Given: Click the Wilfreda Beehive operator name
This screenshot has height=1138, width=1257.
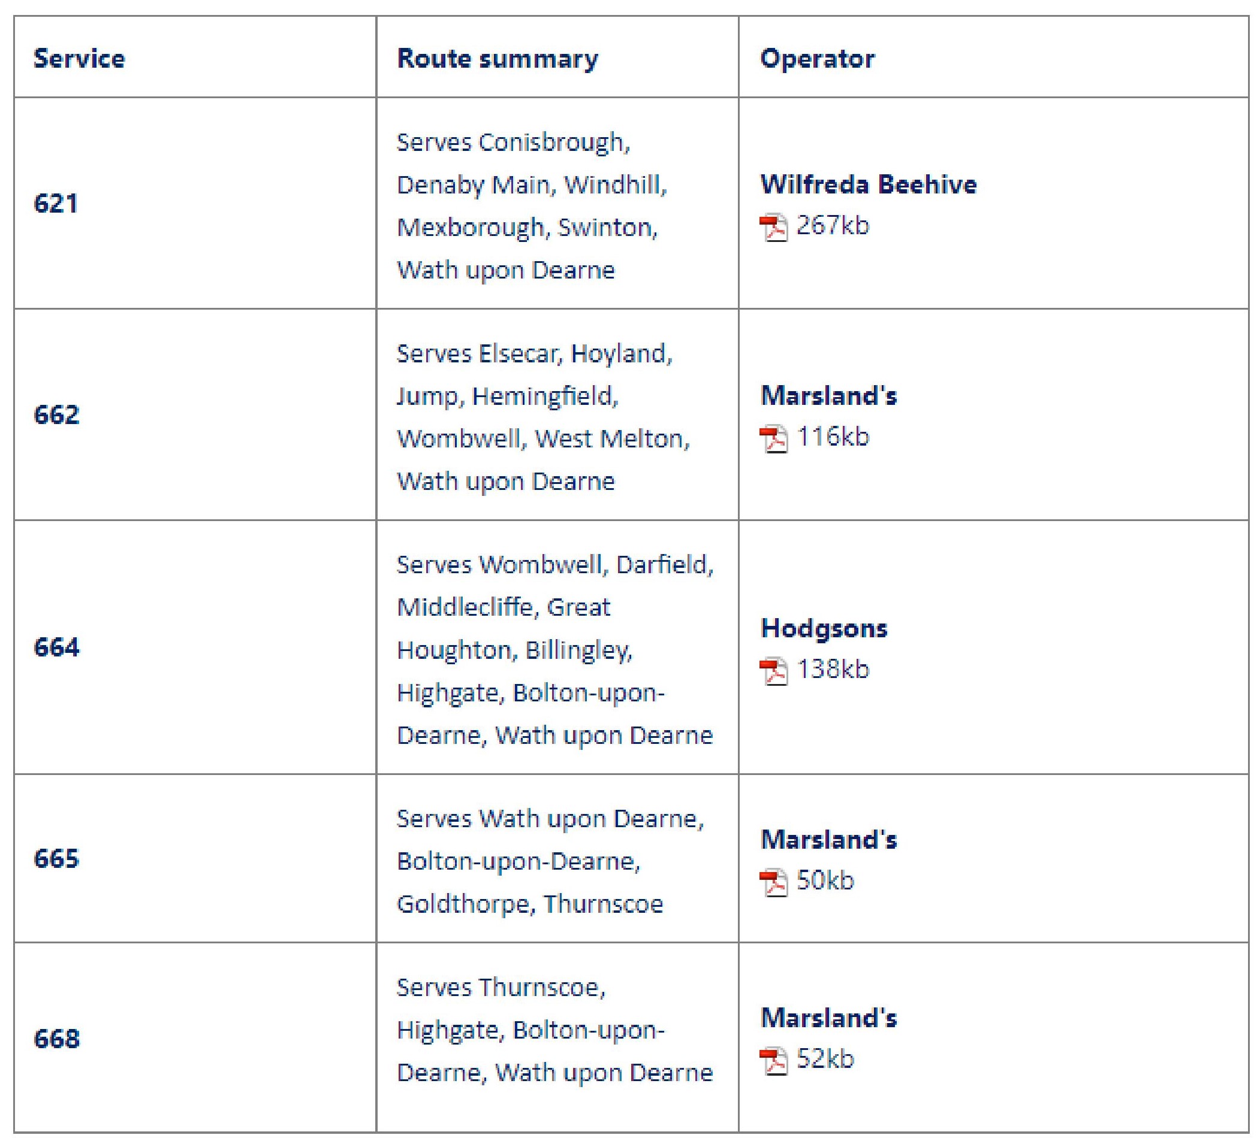Looking at the screenshot, I should (x=869, y=185).
